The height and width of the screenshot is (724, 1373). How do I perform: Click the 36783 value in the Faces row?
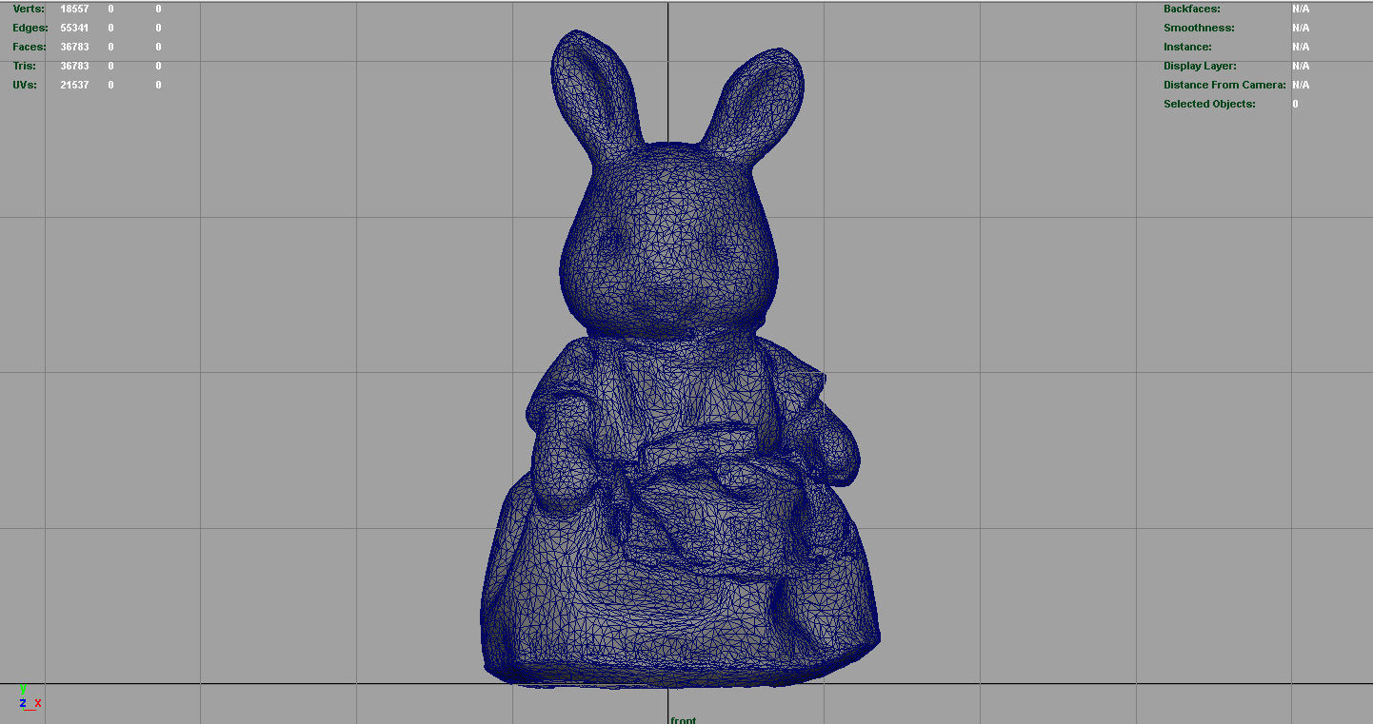(x=74, y=47)
